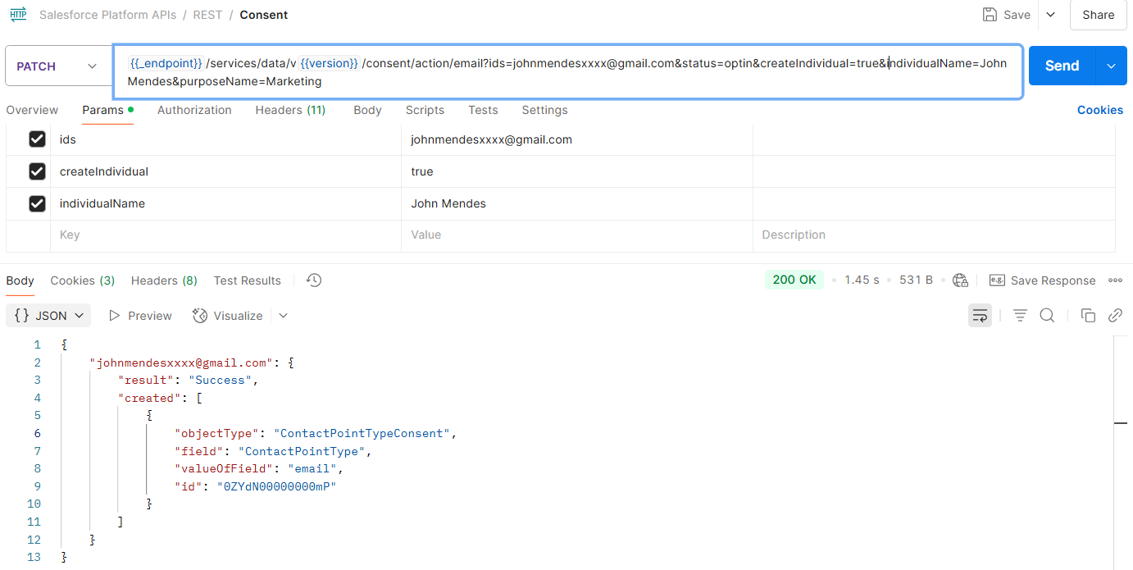
Task: Open the response Headers (8) tab
Action: 164,280
